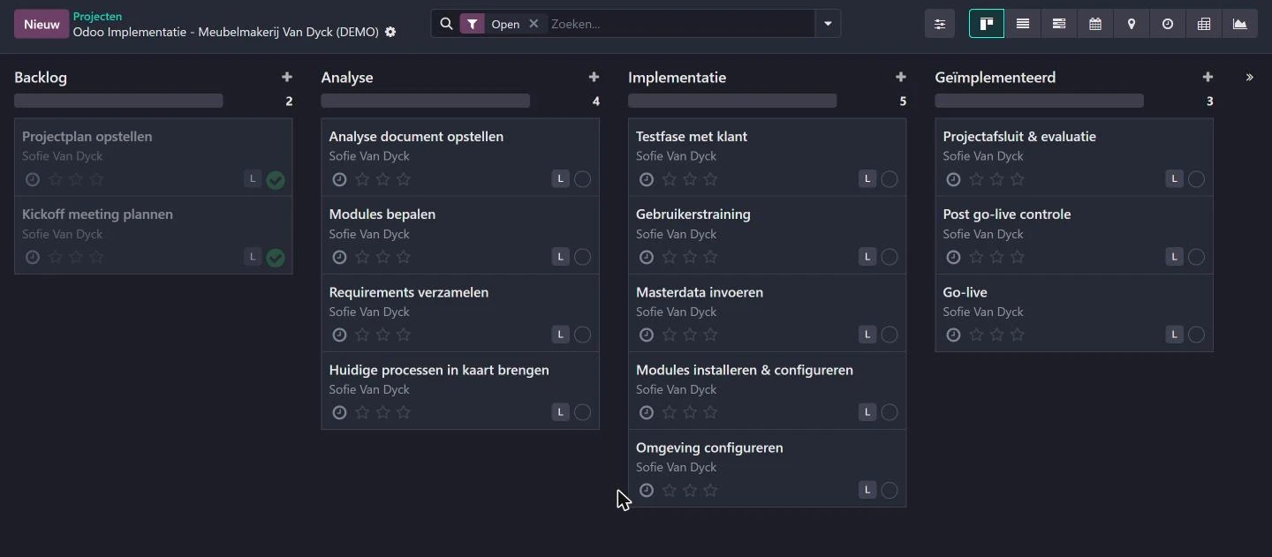The width and height of the screenshot is (1272, 557).
Task: Switch to Kanban view
Action: coord(987,24)
